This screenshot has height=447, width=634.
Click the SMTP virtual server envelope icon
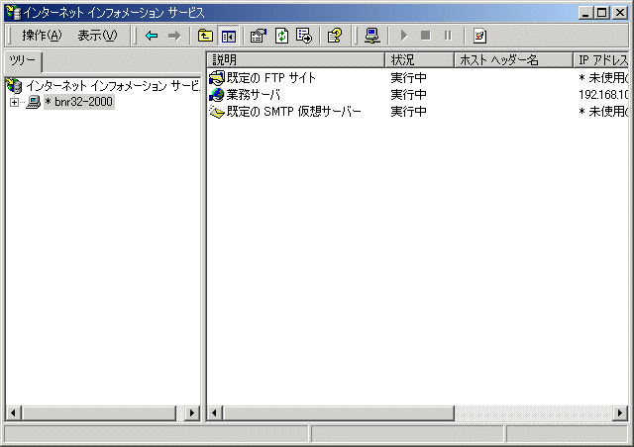217,112
